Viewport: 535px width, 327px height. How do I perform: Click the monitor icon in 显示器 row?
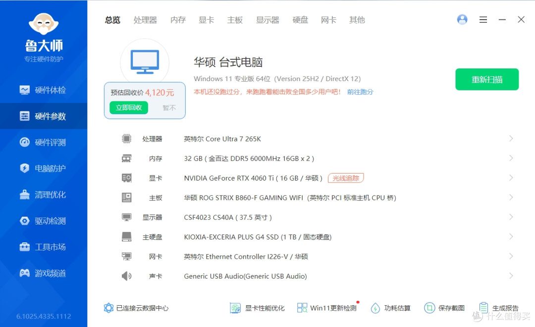[x=127, y=217]
